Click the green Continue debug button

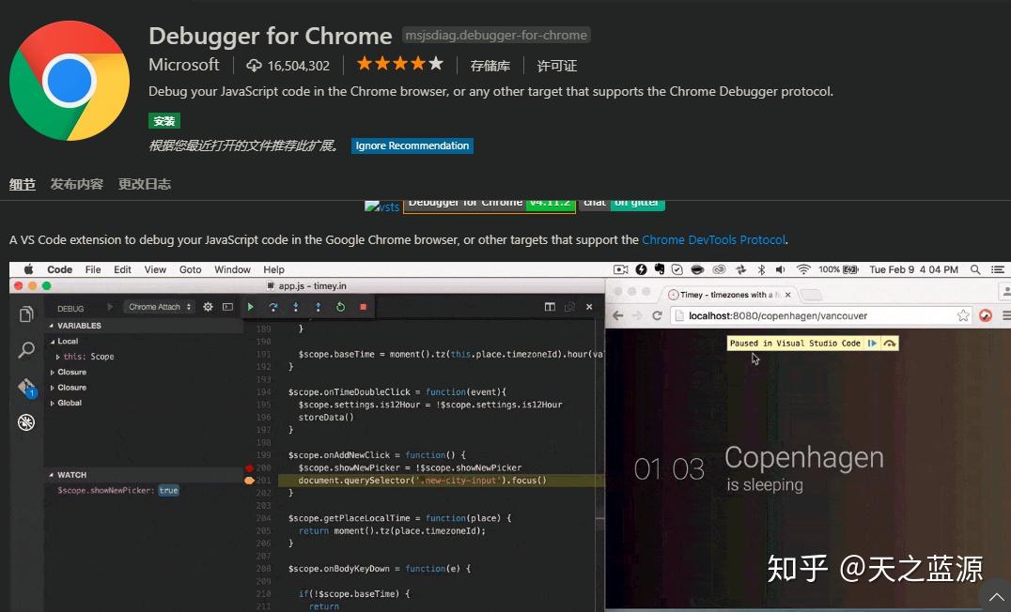pos(251,307)
